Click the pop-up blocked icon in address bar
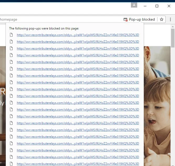 pos(126,20)
